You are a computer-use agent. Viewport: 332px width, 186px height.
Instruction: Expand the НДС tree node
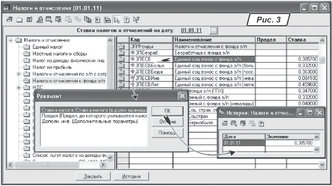point(18,88)
